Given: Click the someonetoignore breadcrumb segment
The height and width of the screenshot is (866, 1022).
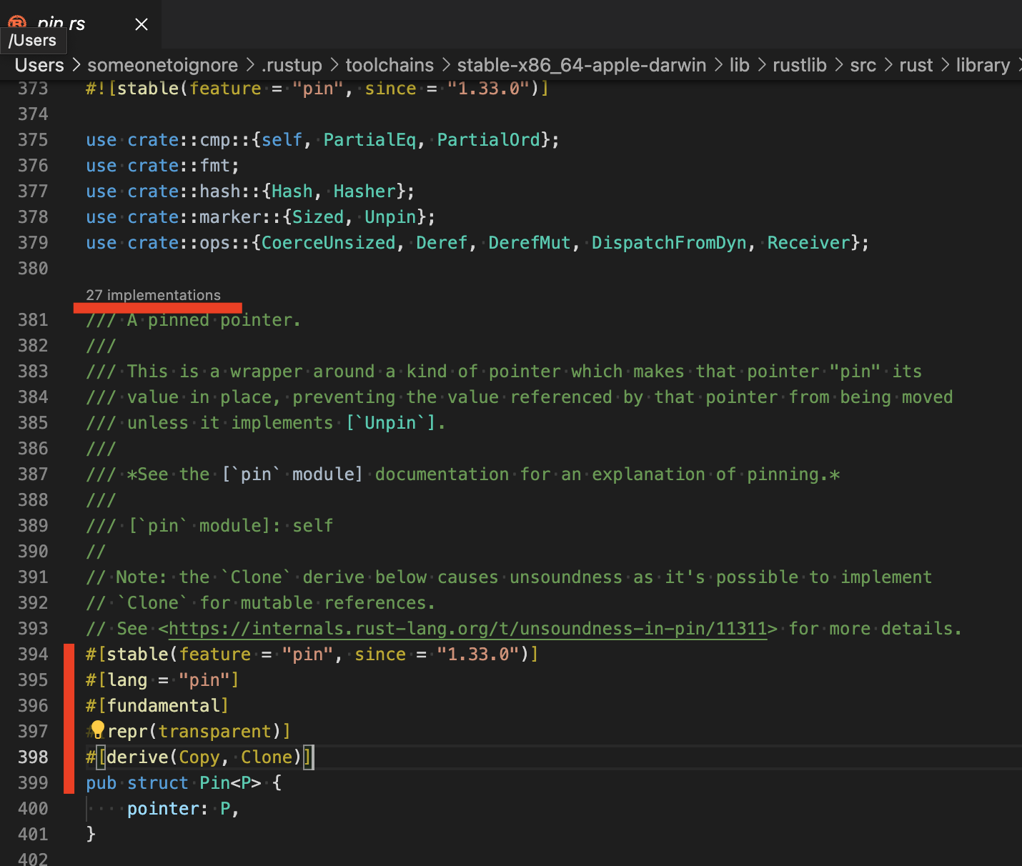Looking at the screenshot, I should pos(162,65).
